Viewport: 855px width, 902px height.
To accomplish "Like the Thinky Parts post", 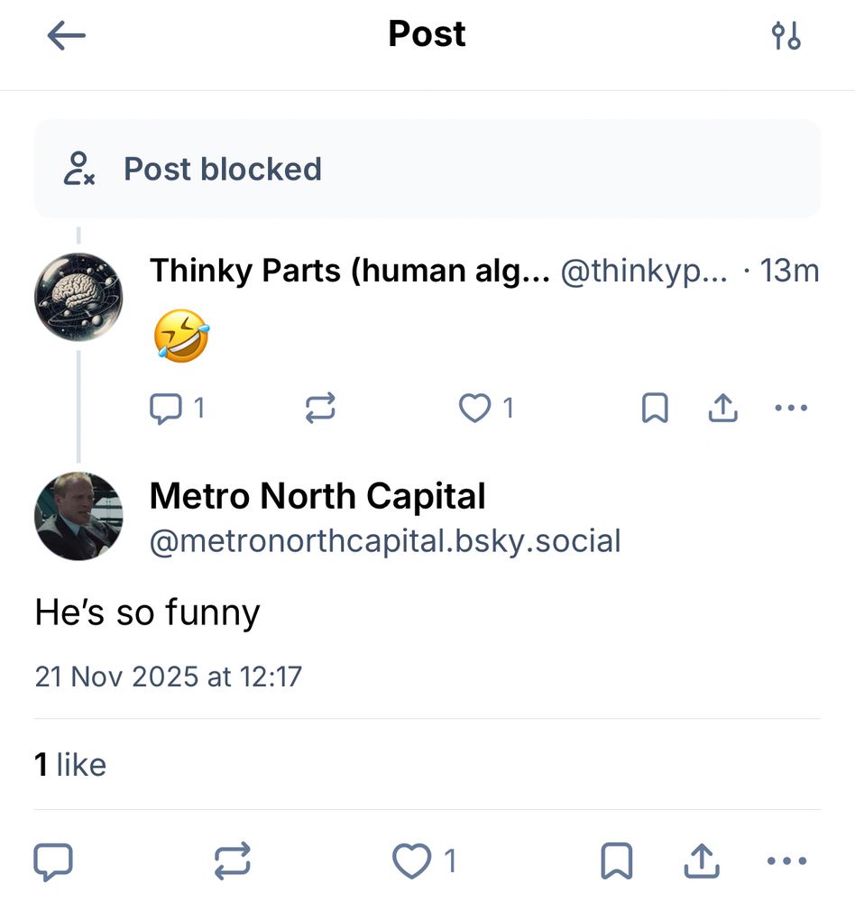I will 474,409.
